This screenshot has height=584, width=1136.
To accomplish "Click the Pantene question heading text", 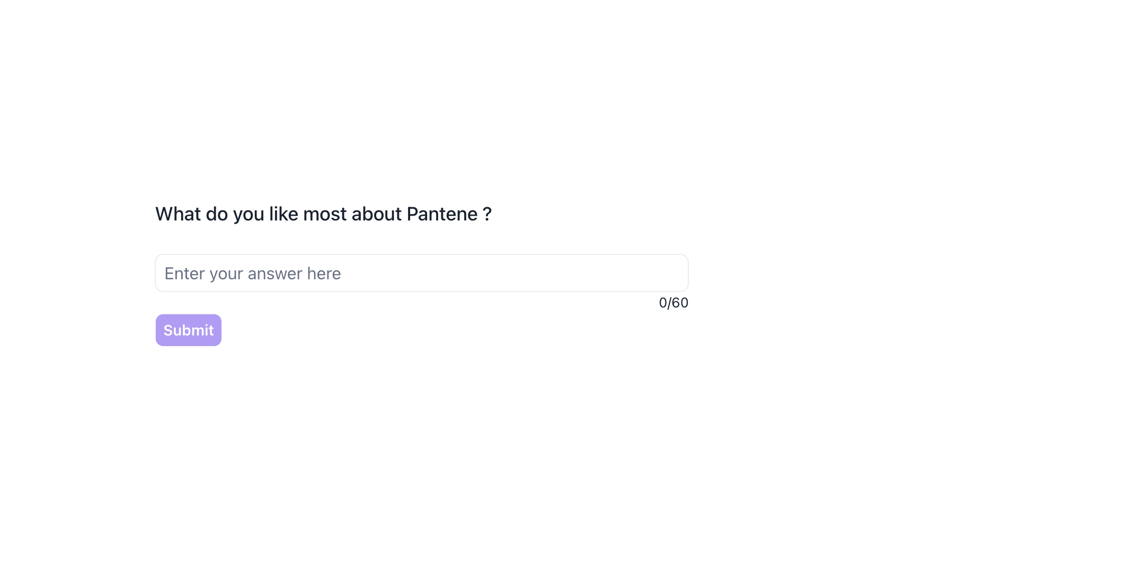I will coord(323,214).
